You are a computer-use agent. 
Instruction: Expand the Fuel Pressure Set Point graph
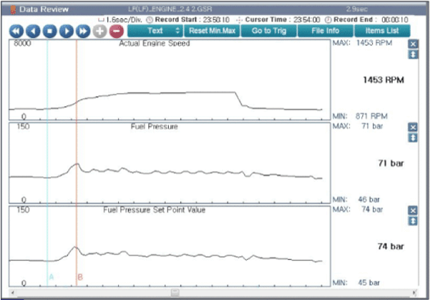(413, 221)
